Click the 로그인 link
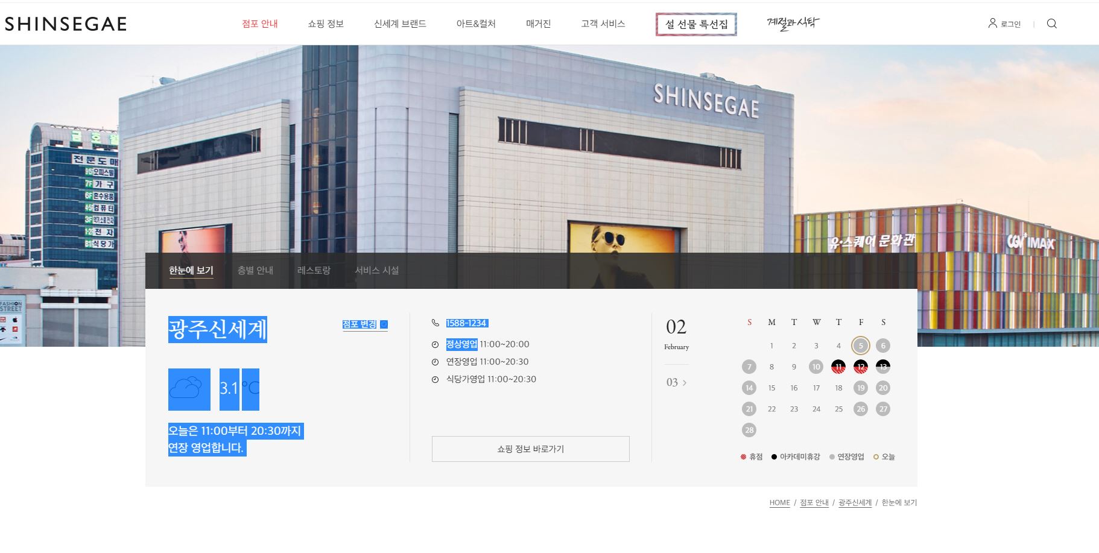This screenshot has width=1099, height=553. (x=1011, y=24)
